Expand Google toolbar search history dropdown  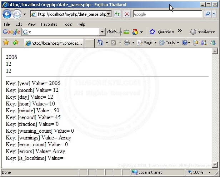[102, 32]
